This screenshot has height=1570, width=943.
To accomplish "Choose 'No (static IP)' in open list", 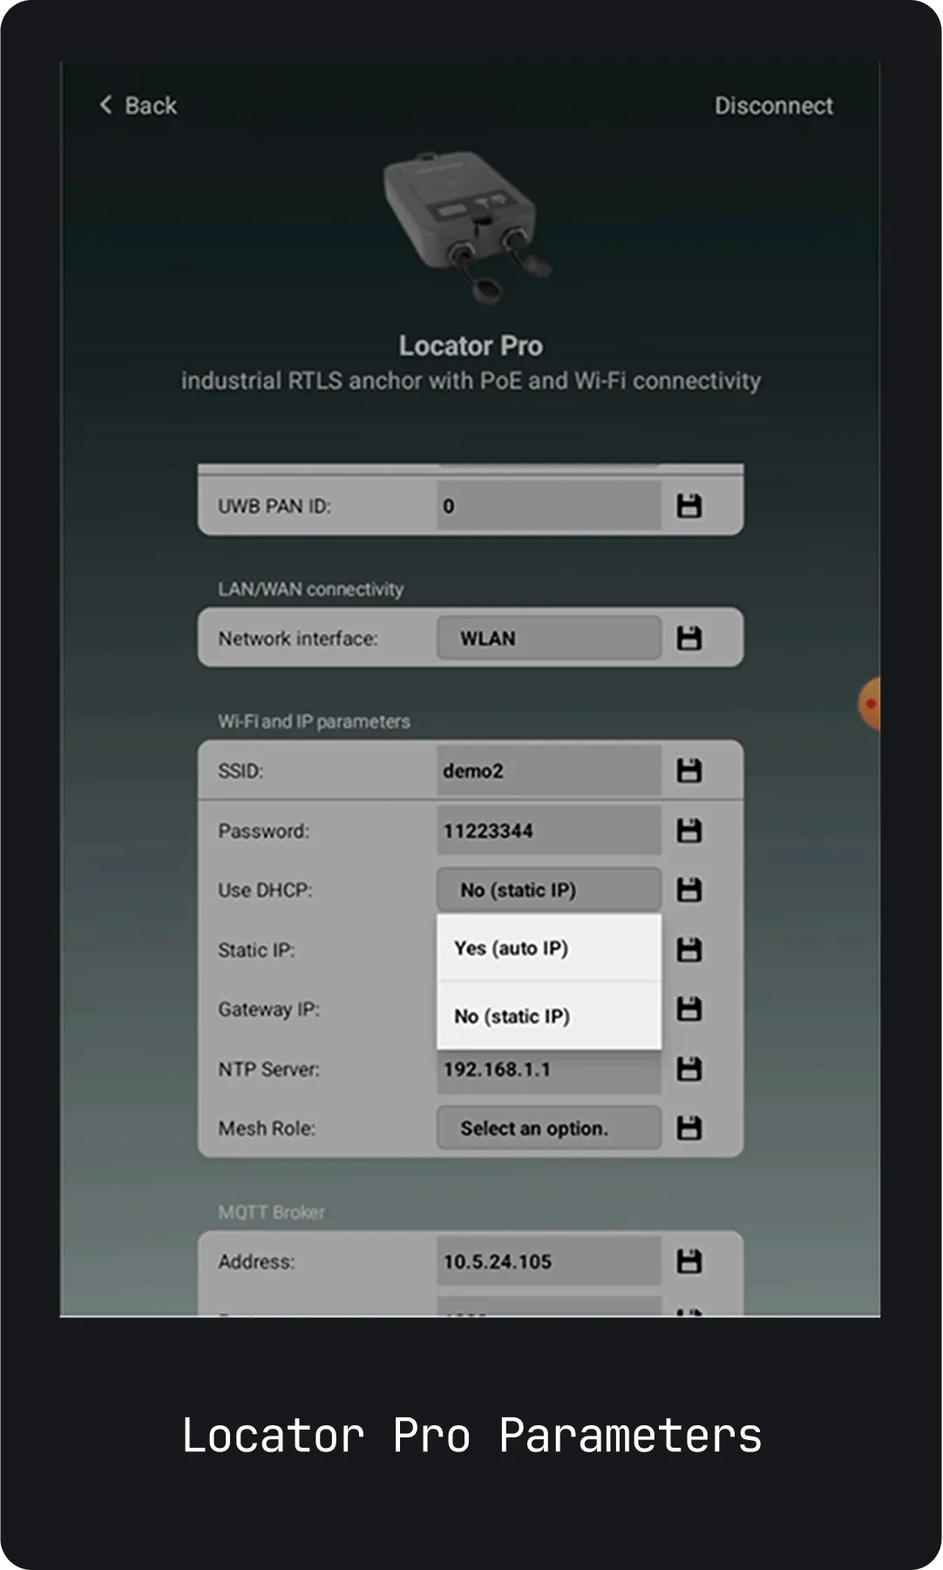I will point(548,1016).
